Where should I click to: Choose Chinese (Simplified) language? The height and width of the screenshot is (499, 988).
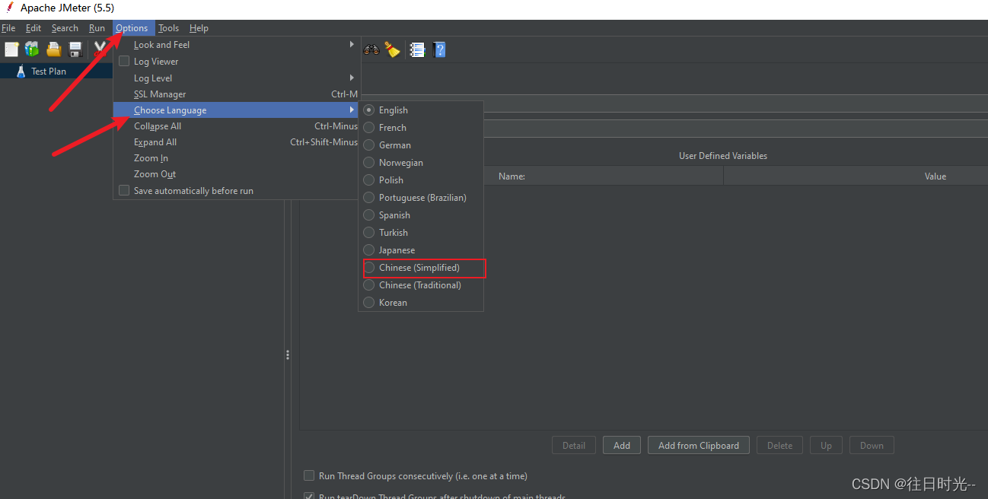point(421,268)
